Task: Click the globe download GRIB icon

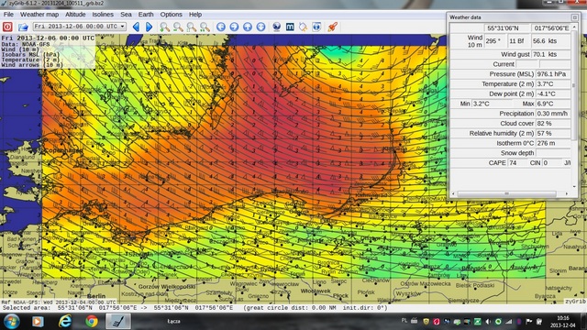Action: (x=277, y=27)
